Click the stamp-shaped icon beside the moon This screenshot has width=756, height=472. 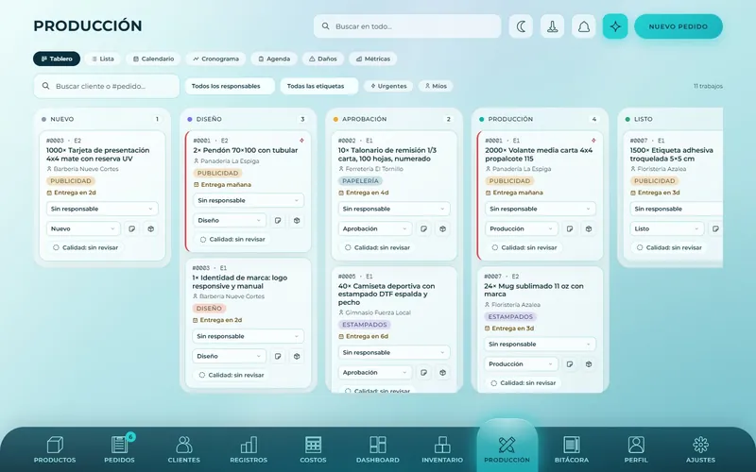point(552,26)
